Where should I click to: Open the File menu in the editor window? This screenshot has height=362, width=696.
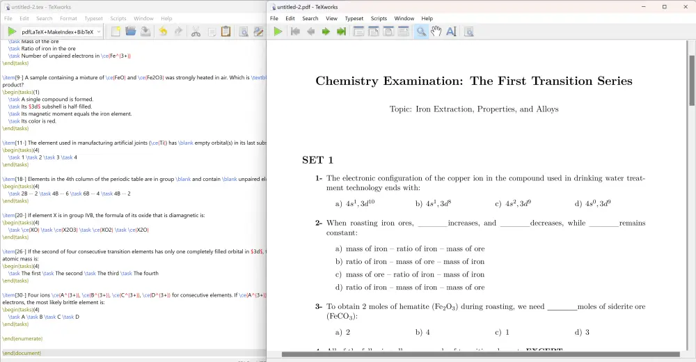tap(8, 18)
